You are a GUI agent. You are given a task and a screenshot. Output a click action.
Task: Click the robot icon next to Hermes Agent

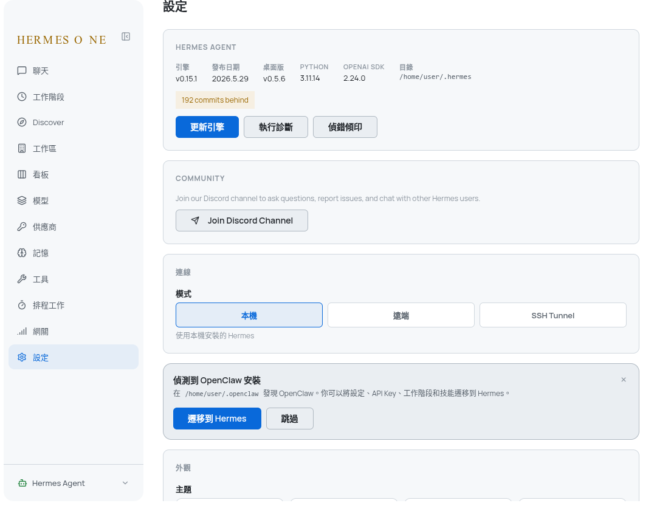tap(22, 483)
